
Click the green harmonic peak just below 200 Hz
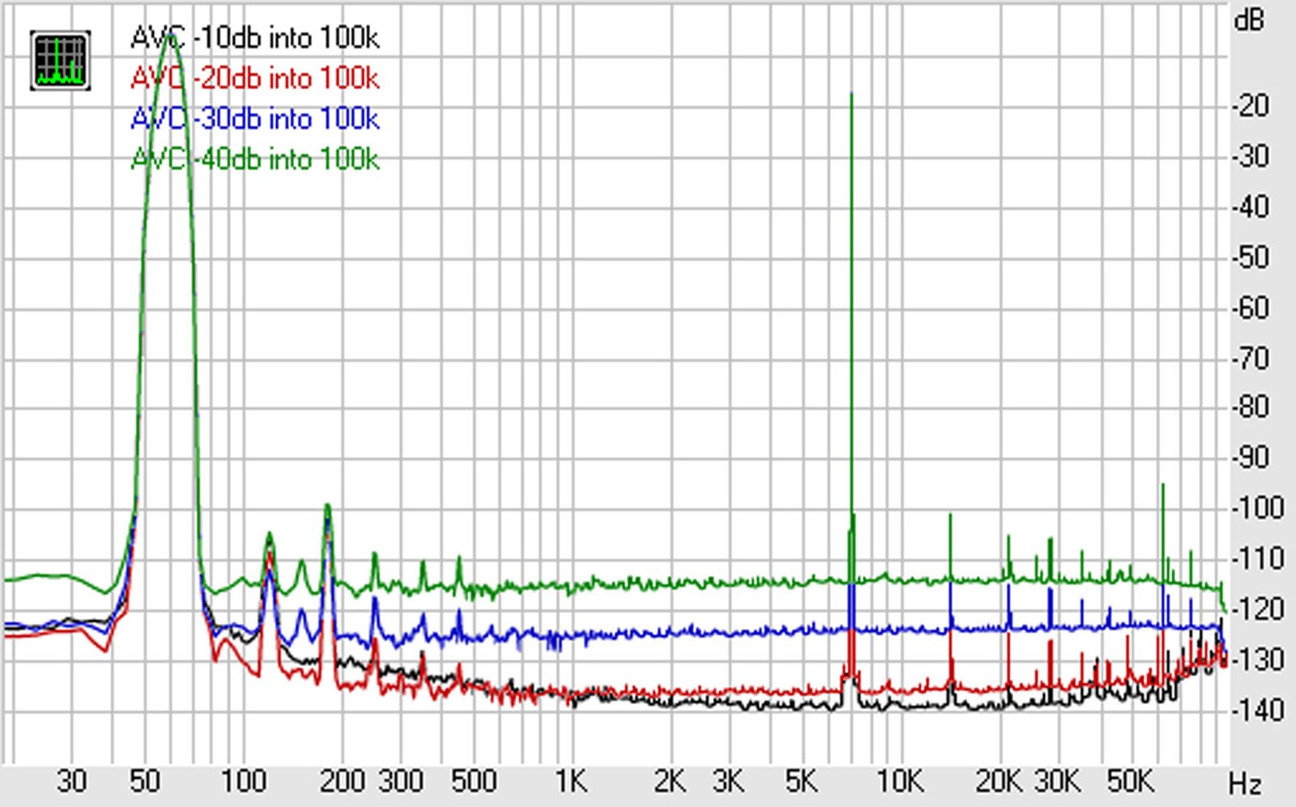[x=327, y=506]
